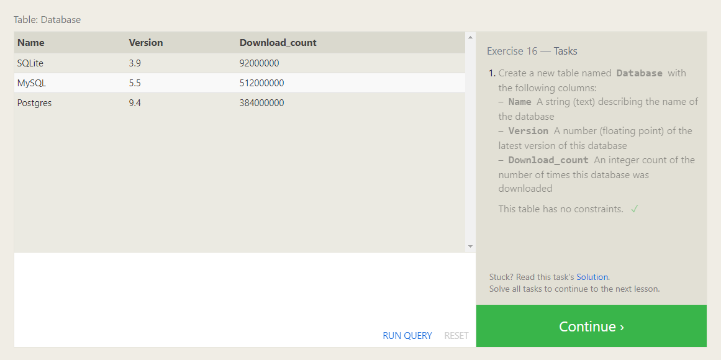Screen dimensions: 721x360
Task: Reset the query editor
Action: click(456, 336)
